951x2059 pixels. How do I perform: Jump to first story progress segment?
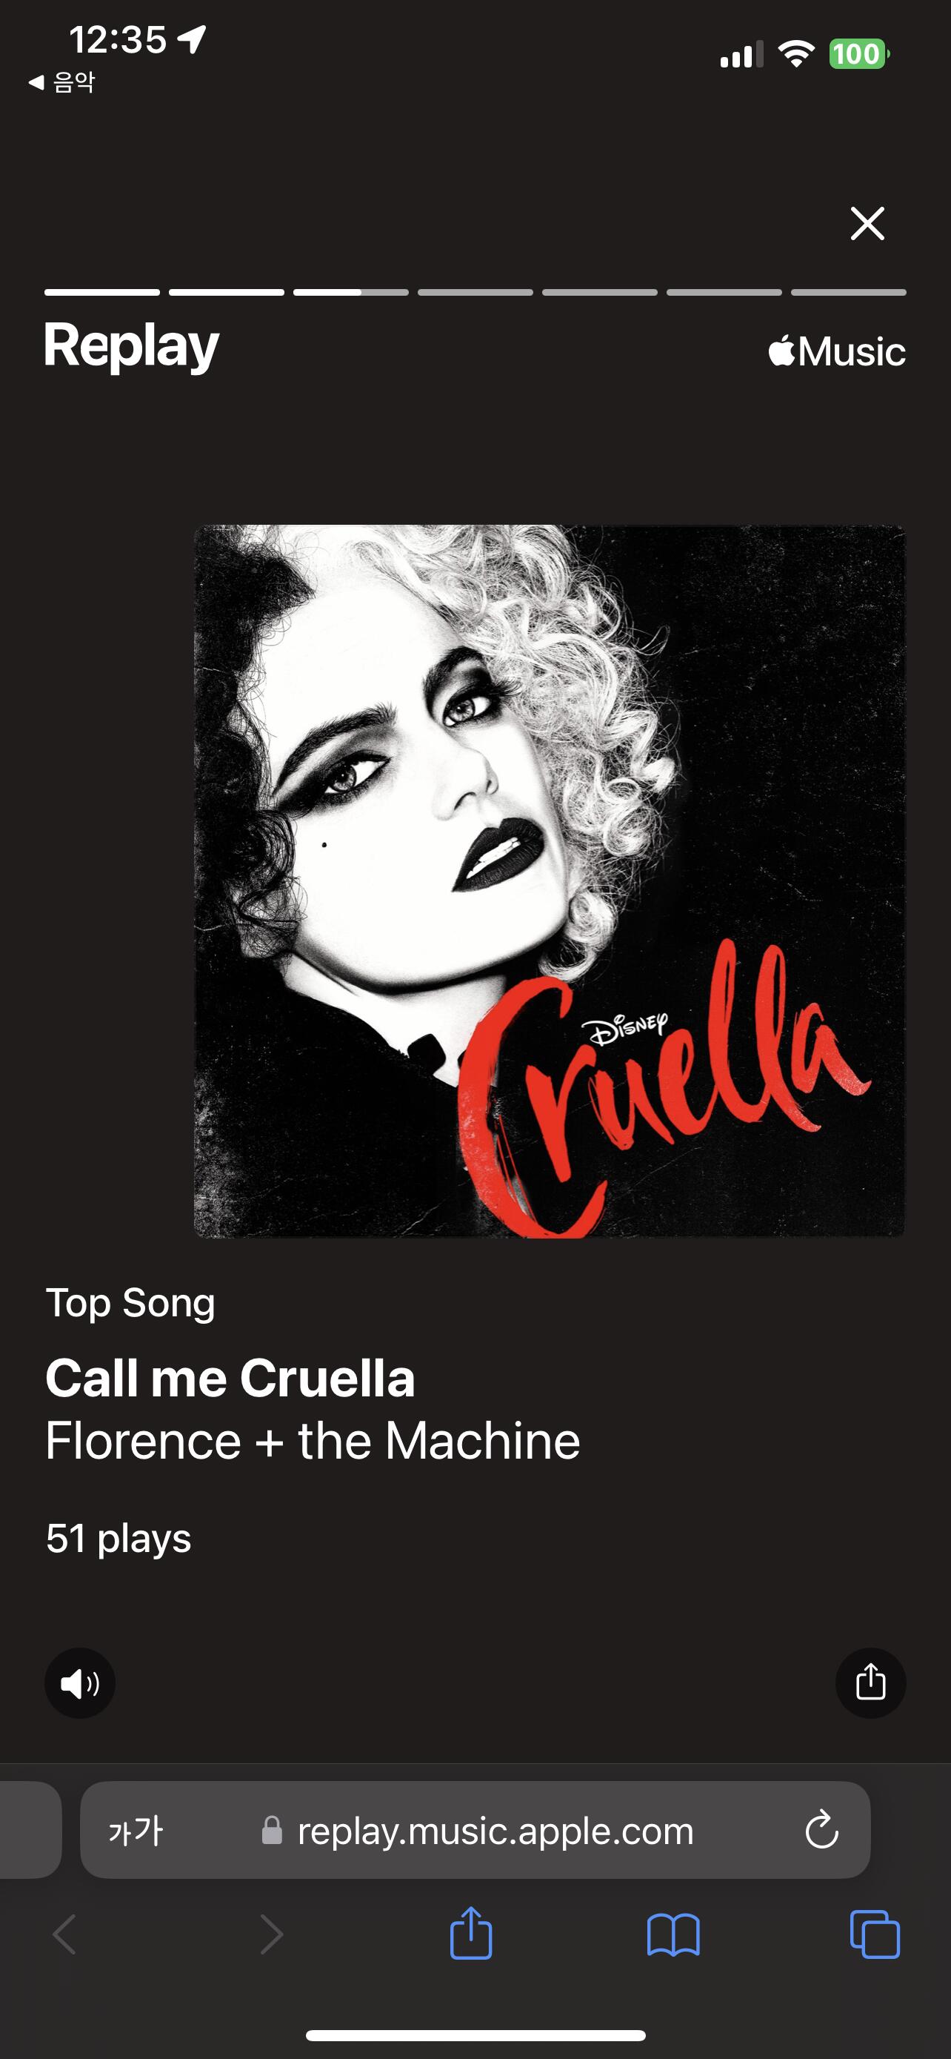102,293
